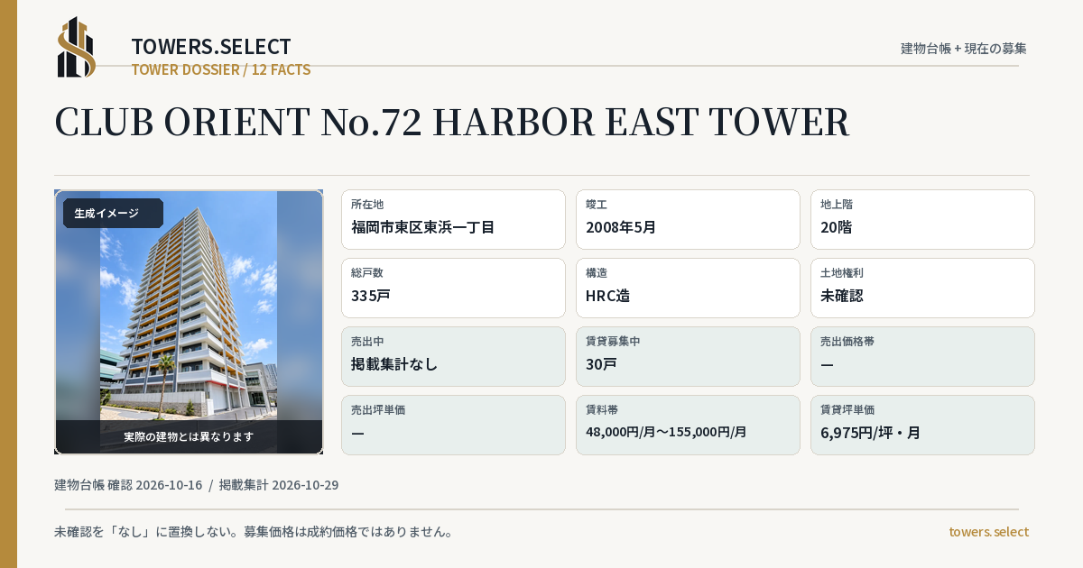
Task: Select the 賃貸募集中 30戸 card
Action: (x=688, y=356)
